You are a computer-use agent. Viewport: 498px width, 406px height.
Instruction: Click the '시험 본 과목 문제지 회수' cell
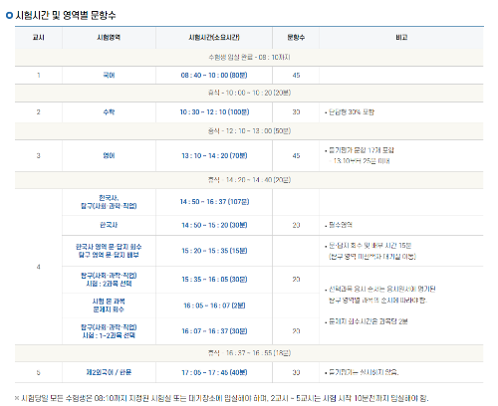[109, 305]
